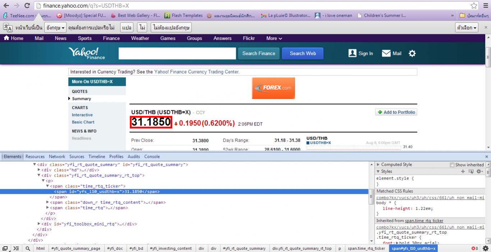Screen dimensions: 491x252
Task: Close the translation bar
Action: (485, 28)
